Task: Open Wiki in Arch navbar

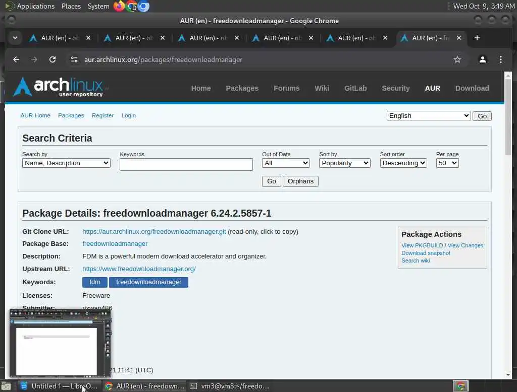Action: [322, 88]
